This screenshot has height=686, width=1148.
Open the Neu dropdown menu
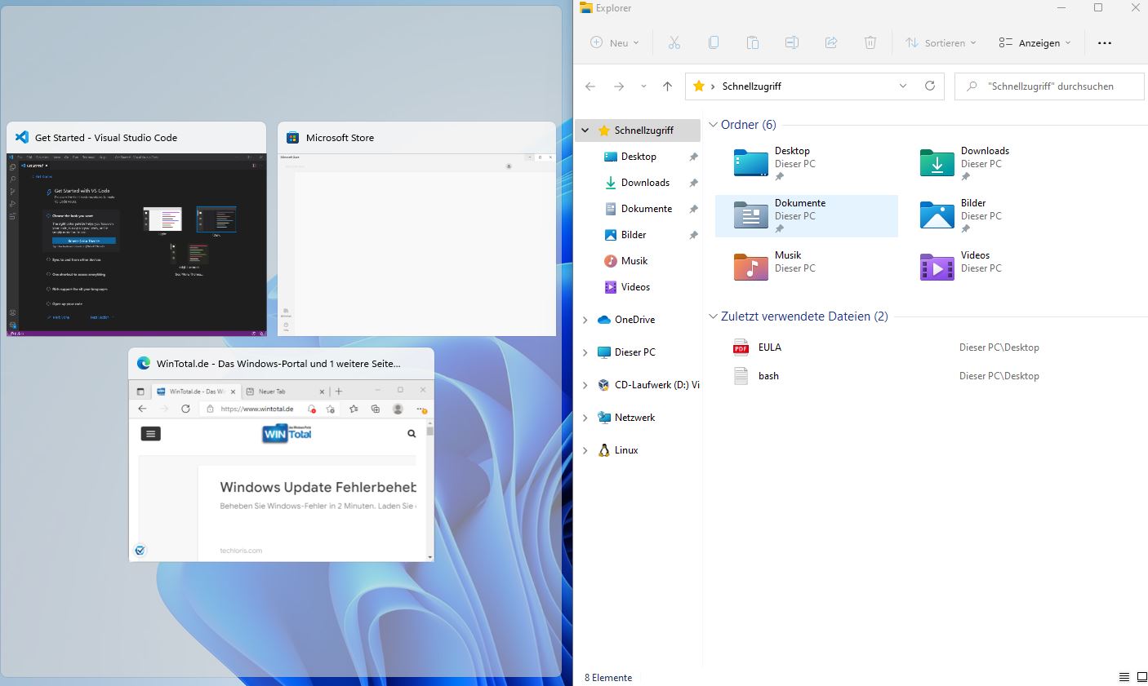tap(615, 42)
